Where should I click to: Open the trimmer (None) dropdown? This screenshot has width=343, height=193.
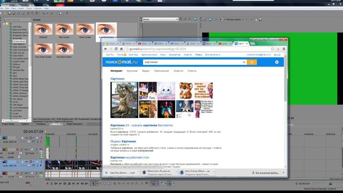click(160, 19)
